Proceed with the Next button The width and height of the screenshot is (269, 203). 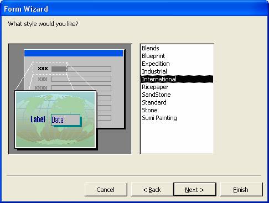point(195,189)
